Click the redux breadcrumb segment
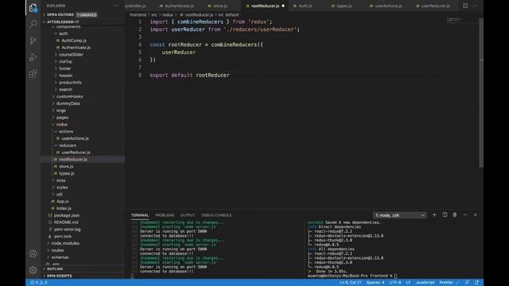 (x=168, y=15)
